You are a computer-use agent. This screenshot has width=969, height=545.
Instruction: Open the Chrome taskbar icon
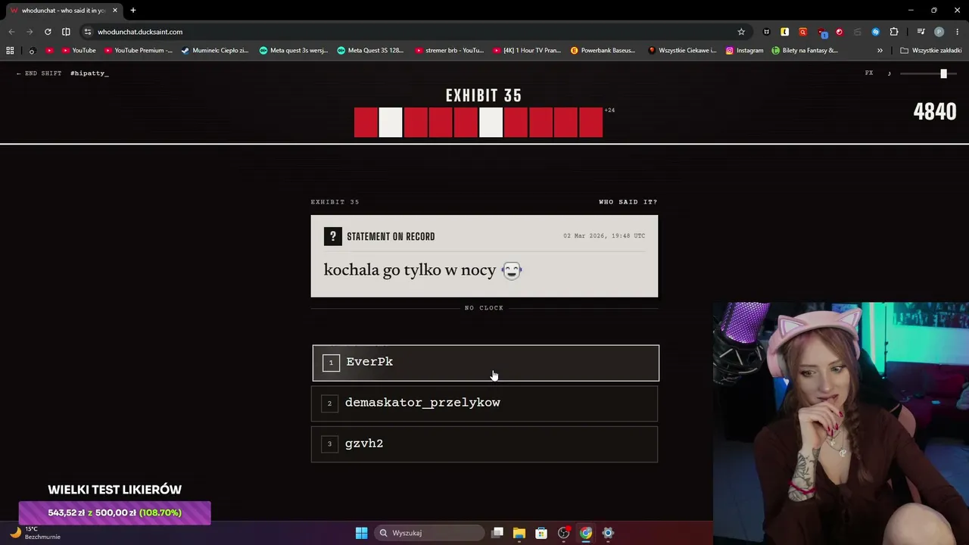[x=586, y=533]
